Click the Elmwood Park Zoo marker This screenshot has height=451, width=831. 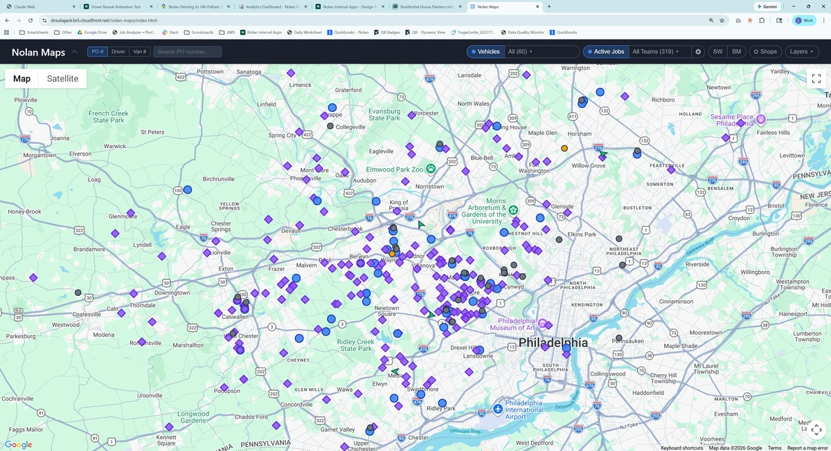click(x=431, y=168)
